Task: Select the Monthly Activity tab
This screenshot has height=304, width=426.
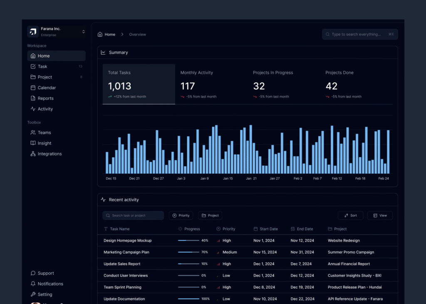Action: tap(211, 84)
